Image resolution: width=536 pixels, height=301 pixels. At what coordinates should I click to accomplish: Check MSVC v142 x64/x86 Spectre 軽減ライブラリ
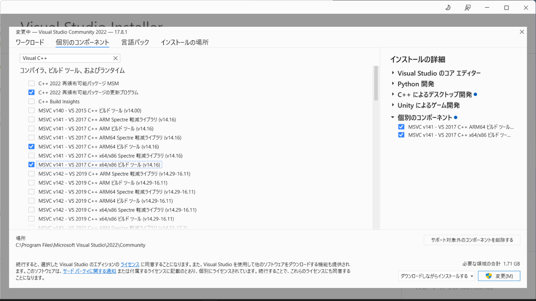(31, 210)
